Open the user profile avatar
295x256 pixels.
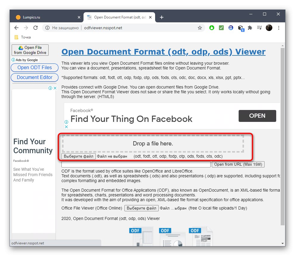click(x=269, y=28)
